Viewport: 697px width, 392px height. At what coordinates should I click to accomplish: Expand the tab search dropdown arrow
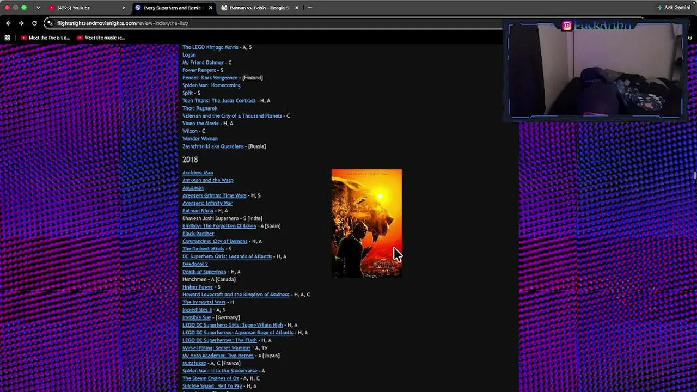tap(38, 8)
